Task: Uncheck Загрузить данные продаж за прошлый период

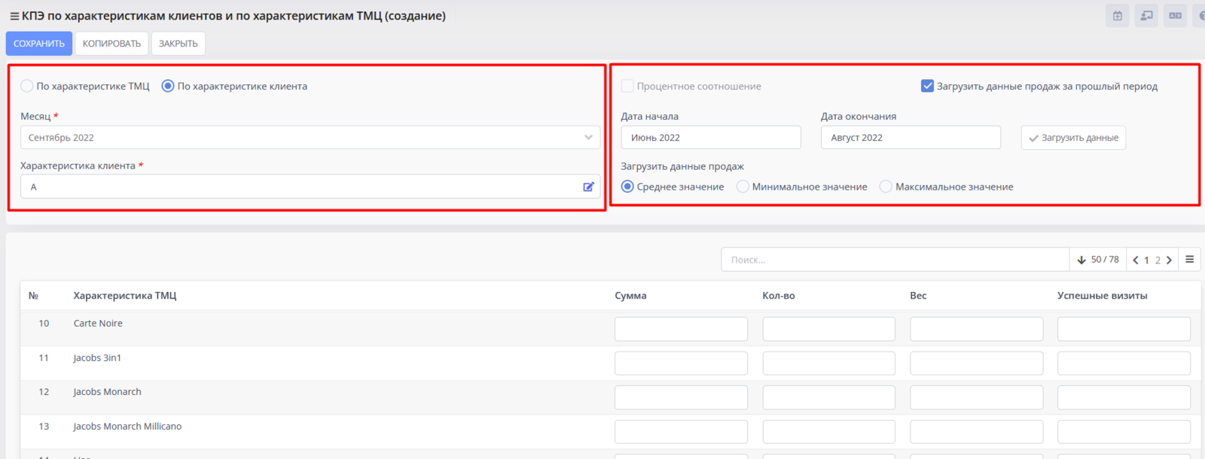Action: tap(927, 86)
